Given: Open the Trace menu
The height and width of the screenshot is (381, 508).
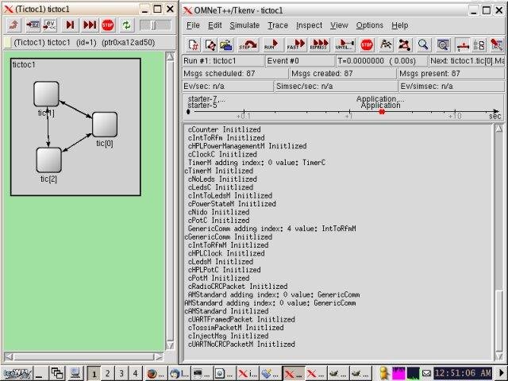Looking at the screenshot, I should (278, 25).
